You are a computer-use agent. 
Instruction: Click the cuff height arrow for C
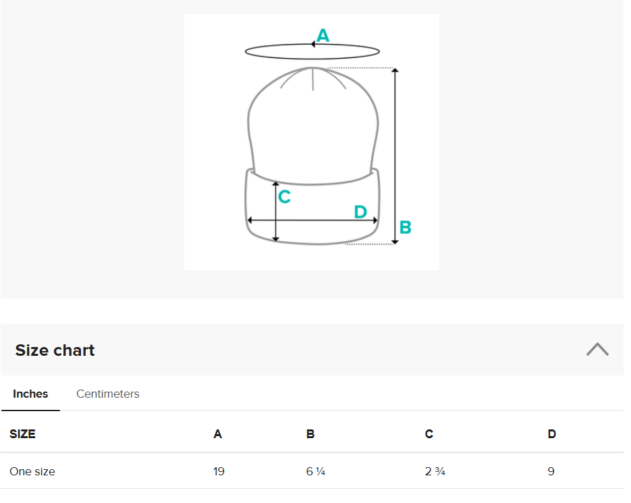(275, 211)
